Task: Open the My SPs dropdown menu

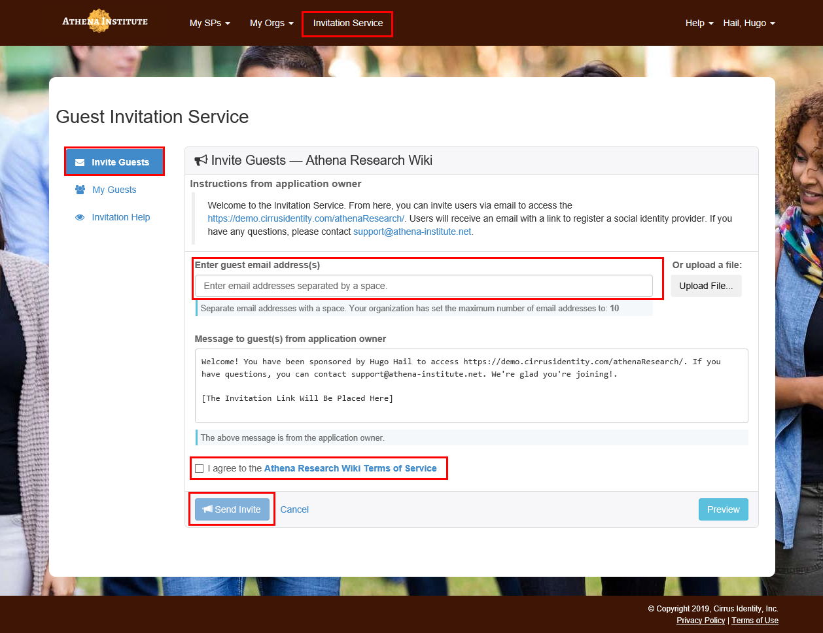Action: point(210,23)
